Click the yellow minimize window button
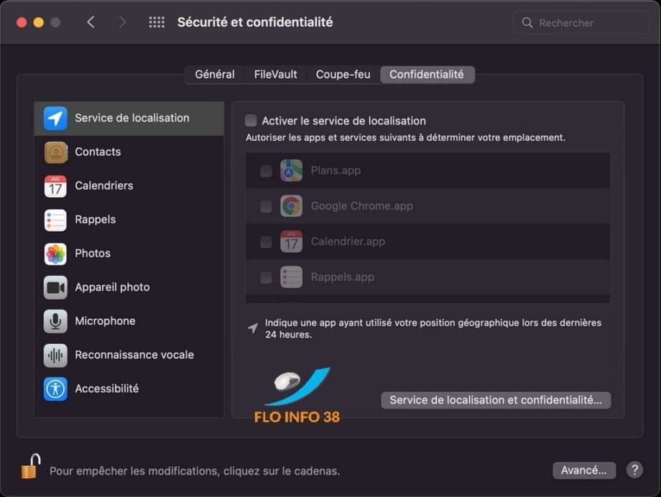 [x=38, y=22]
